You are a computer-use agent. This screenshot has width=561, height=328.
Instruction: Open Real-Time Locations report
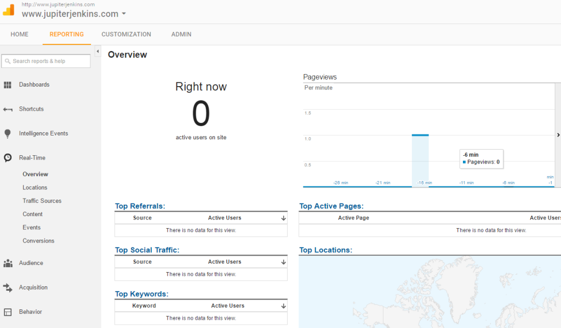click(35, 188)
